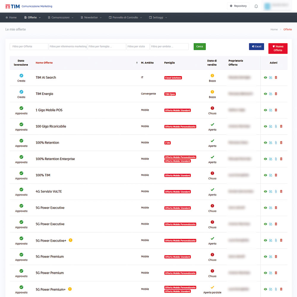Expand the Settaggi dropdown menu
Screen dimensions: 297x297
pyautogui.click(x=158, y=18)
